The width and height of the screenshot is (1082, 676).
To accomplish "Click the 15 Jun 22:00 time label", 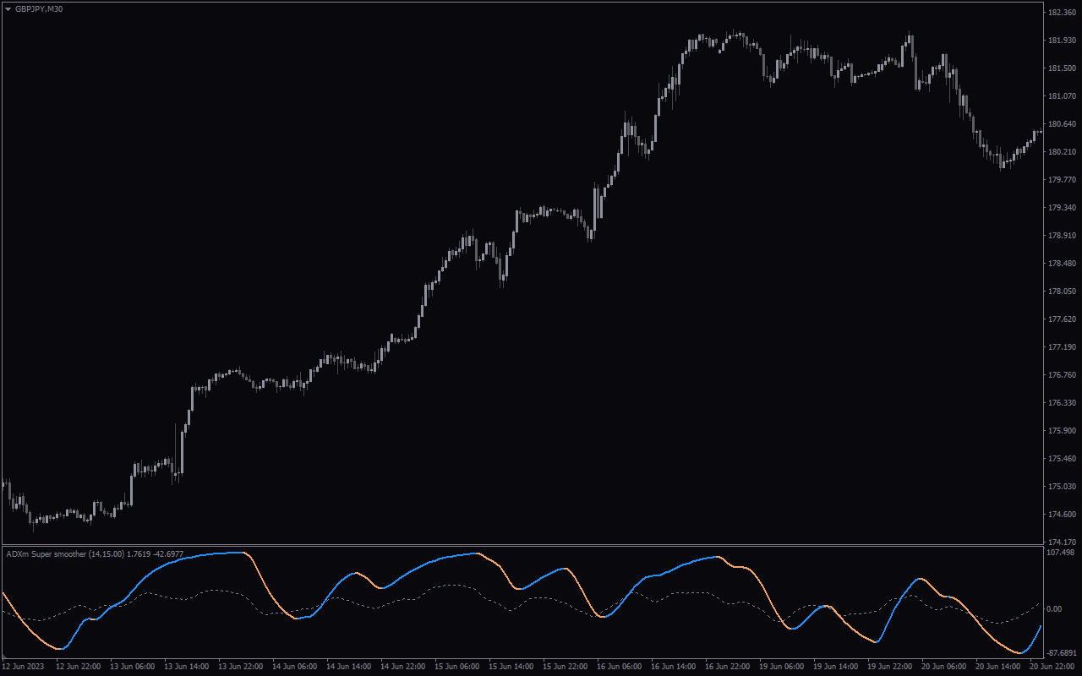I will click(x=565, y=667).
